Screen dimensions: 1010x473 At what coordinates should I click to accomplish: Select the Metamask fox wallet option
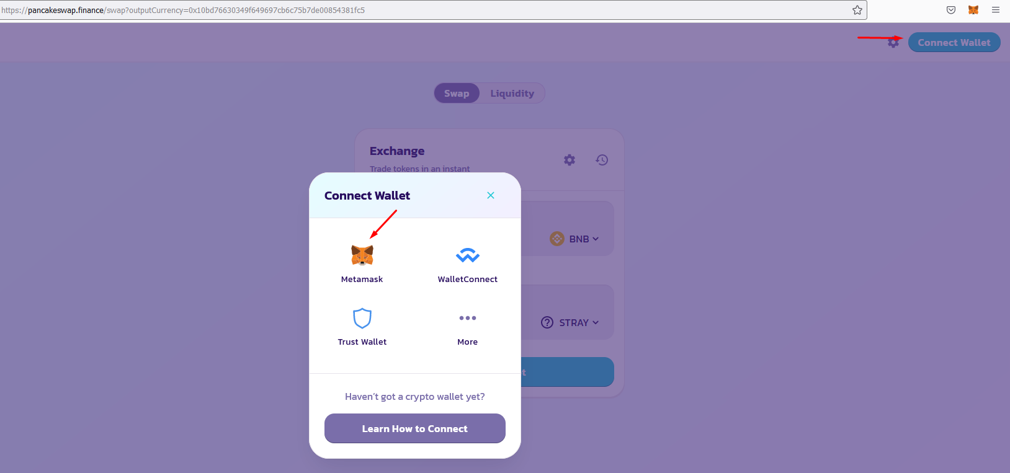click(362, 255)
